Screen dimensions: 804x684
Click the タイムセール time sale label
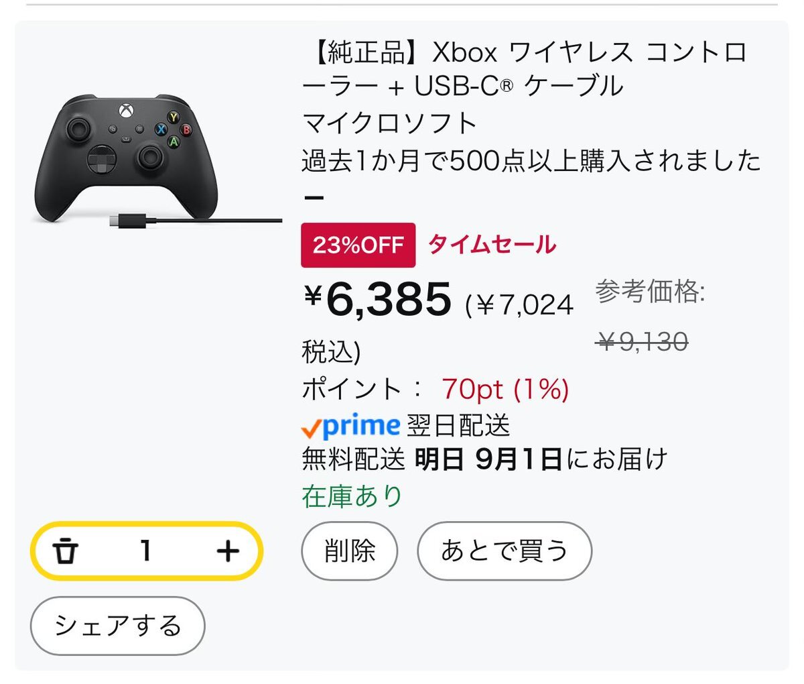pyautogui.click(x=492, y=244)
